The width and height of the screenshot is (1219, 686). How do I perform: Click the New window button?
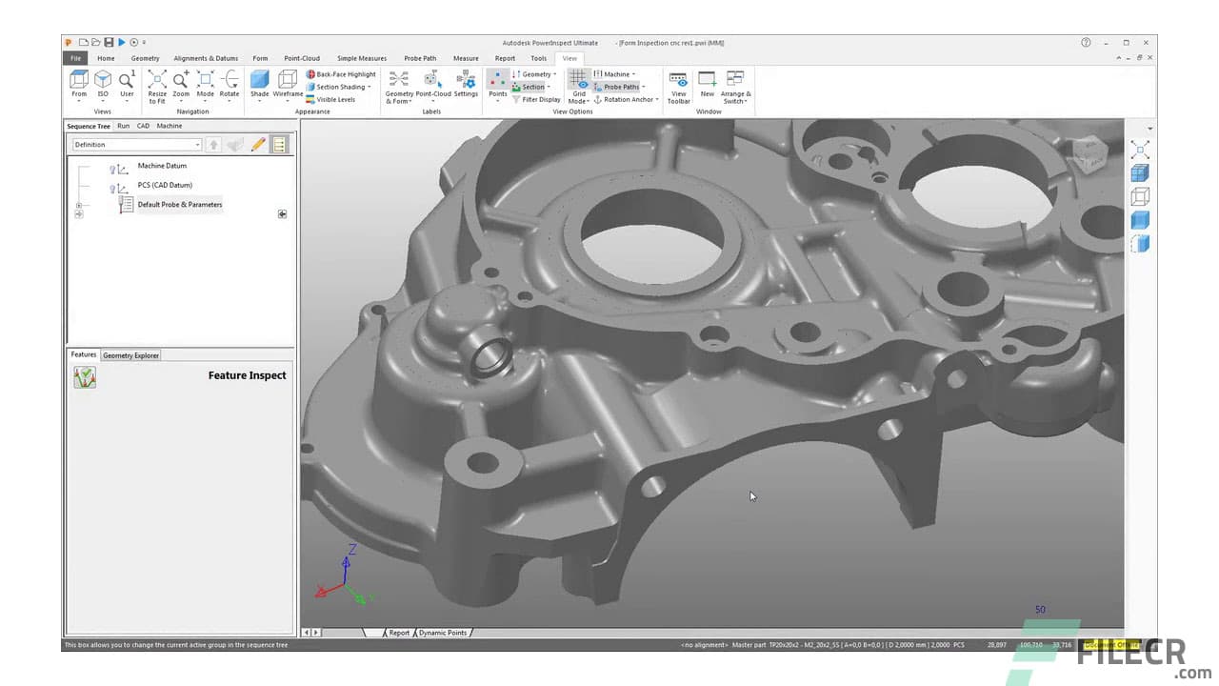pos(707,84)
